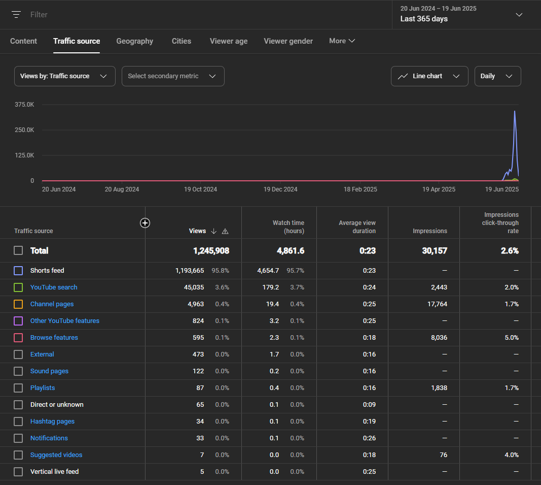Check the Vertical live feed checkbox

18,472
